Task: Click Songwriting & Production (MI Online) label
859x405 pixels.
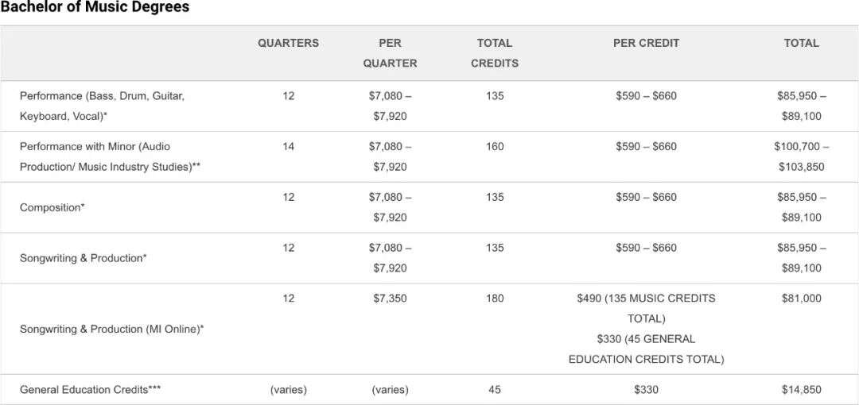Action: 111,329
